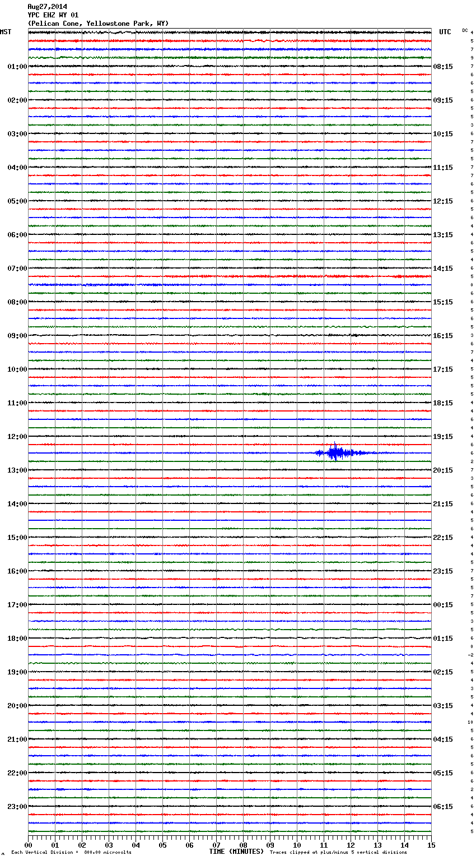The height and width of the screenshot is (860, 476).
Task: Click the Pelican Cone, Yellowstone Park location text
Action: point(98,24)
